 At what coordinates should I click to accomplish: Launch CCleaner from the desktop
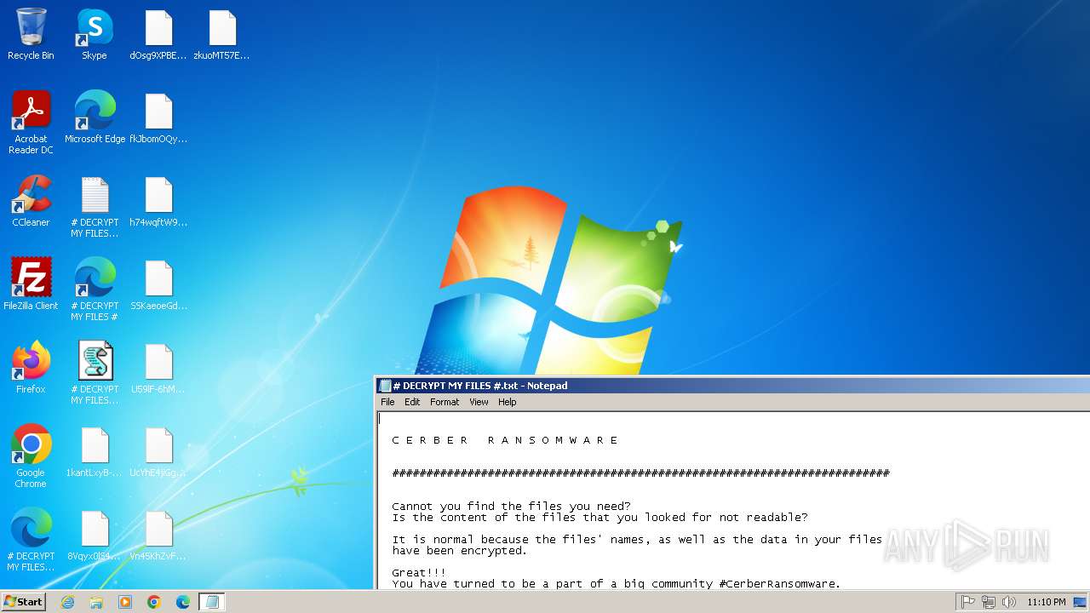click(x=31, y=201)
